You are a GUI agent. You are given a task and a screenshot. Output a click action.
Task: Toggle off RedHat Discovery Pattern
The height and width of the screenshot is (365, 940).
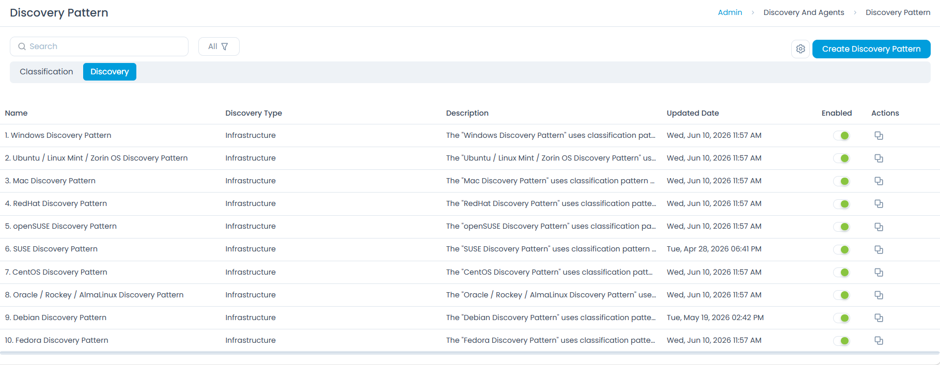(x=841, y=204)
